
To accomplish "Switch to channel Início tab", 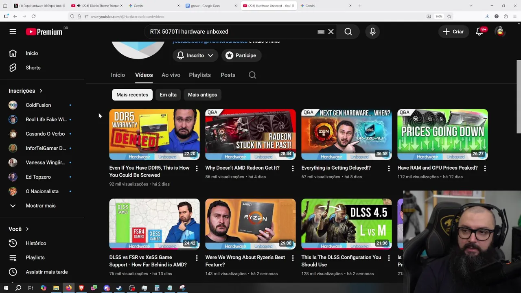I will point(118,75).
